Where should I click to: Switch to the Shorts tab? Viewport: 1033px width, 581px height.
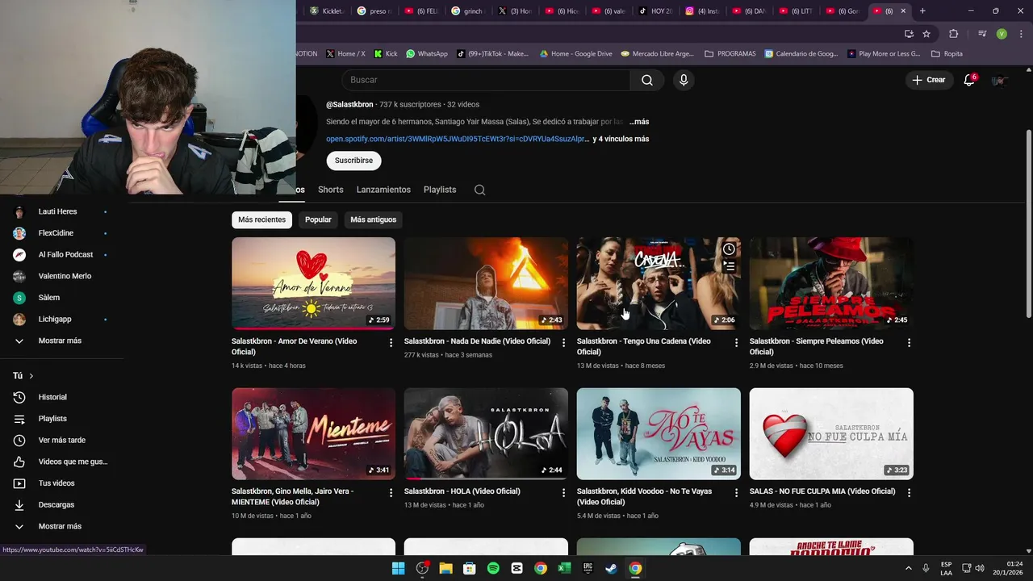(x=330, y=190)
